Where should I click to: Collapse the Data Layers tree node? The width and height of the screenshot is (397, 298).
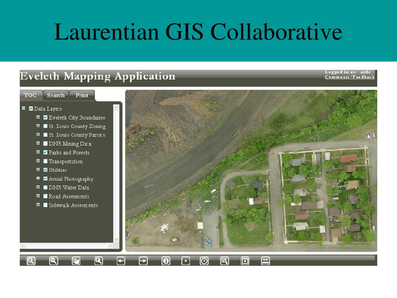click(24, 108)
